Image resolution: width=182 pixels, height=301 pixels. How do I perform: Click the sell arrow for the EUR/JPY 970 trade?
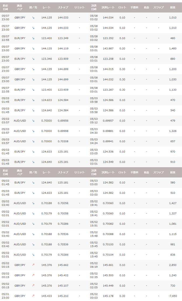click(33, 151)
